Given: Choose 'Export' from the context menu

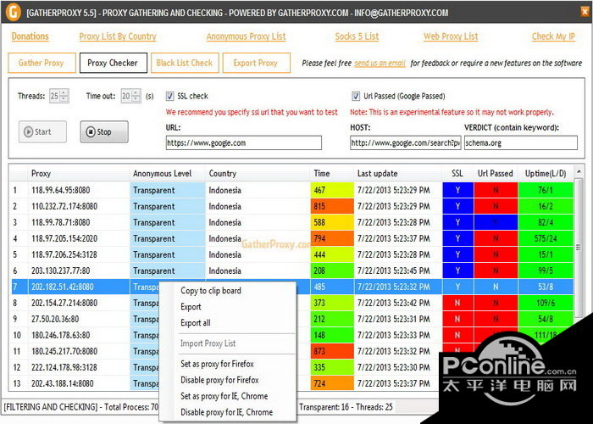Looking at the screenshot, I should [191, 307].
